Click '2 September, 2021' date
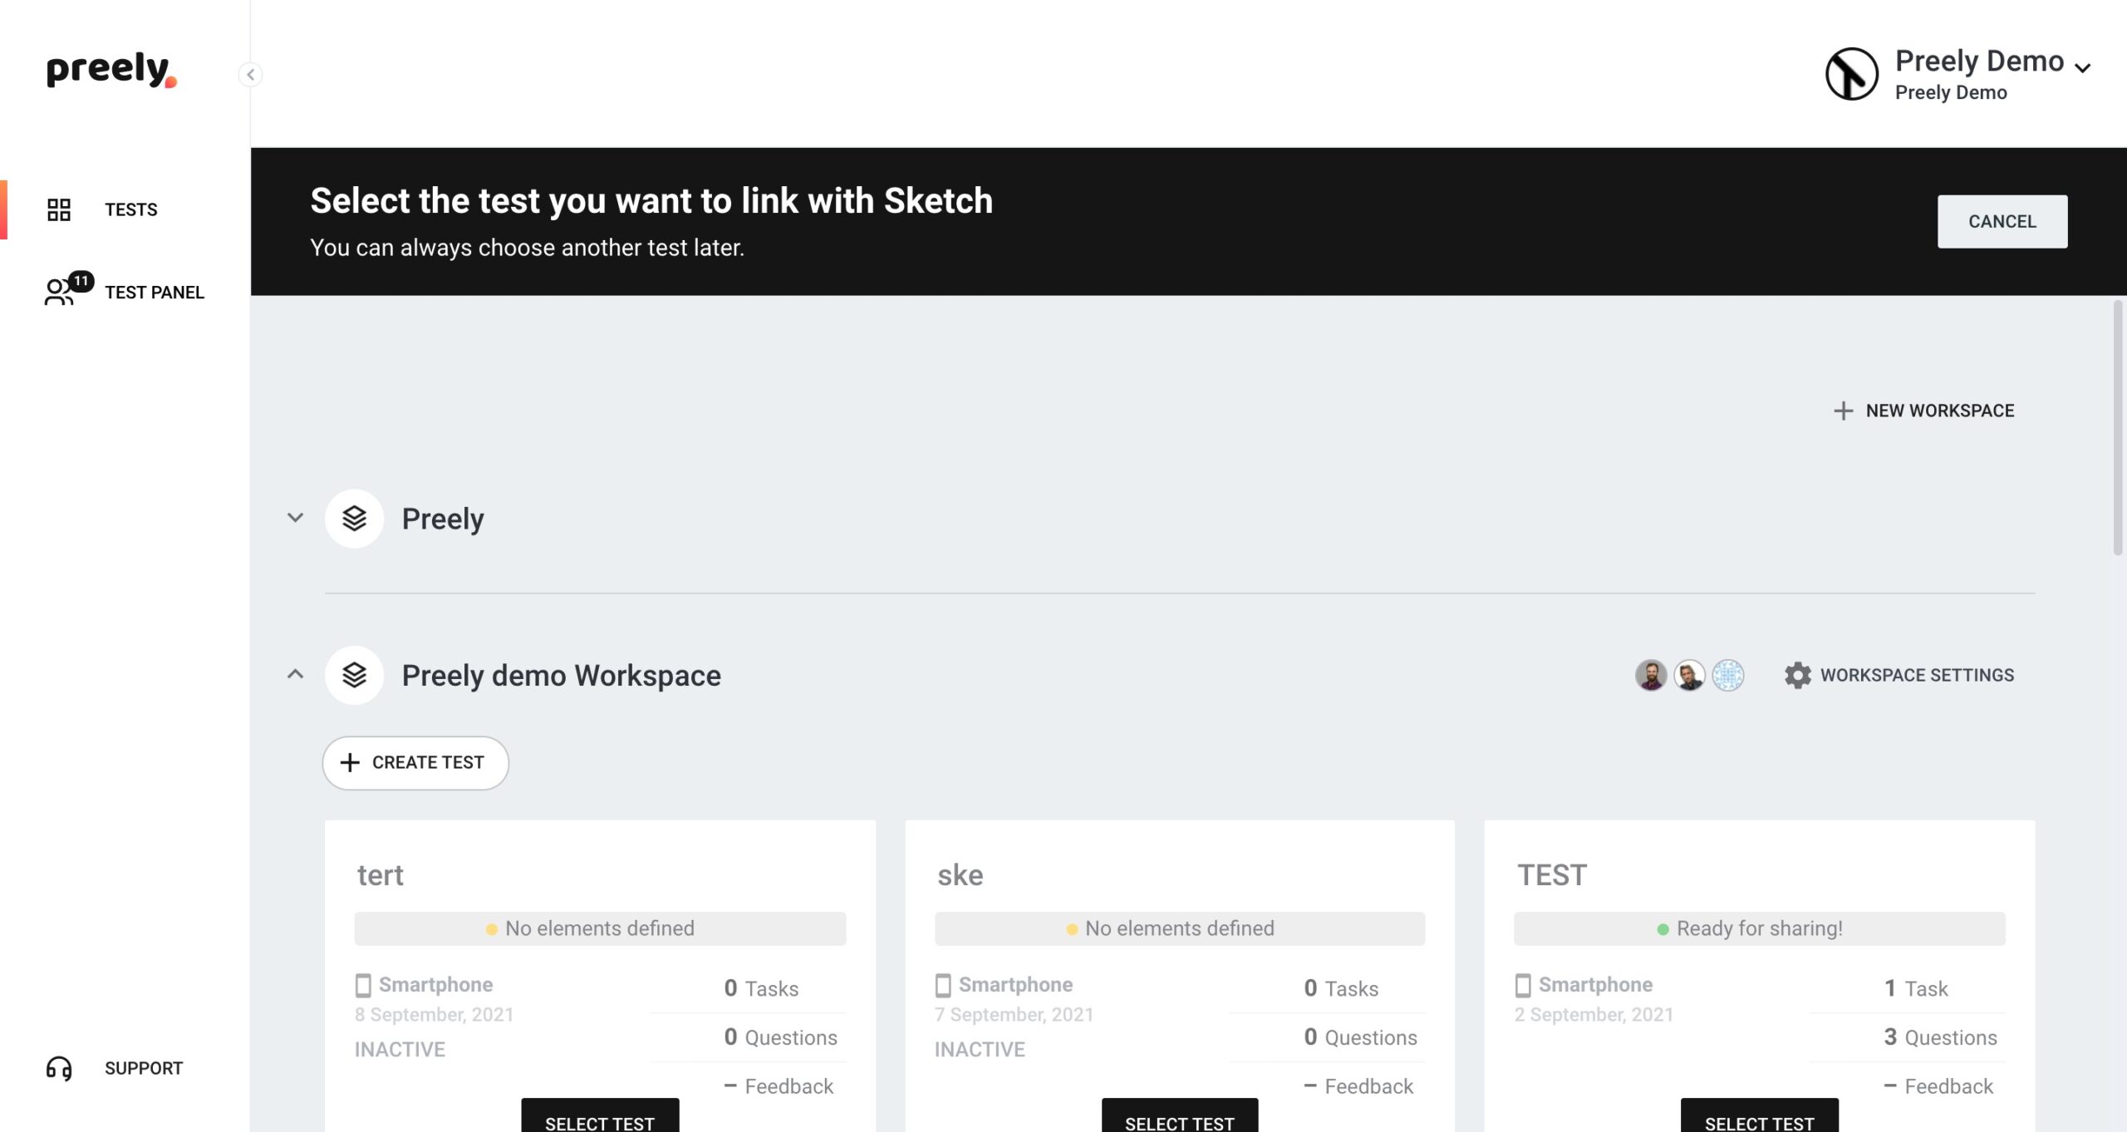 click(1594, 1015)
